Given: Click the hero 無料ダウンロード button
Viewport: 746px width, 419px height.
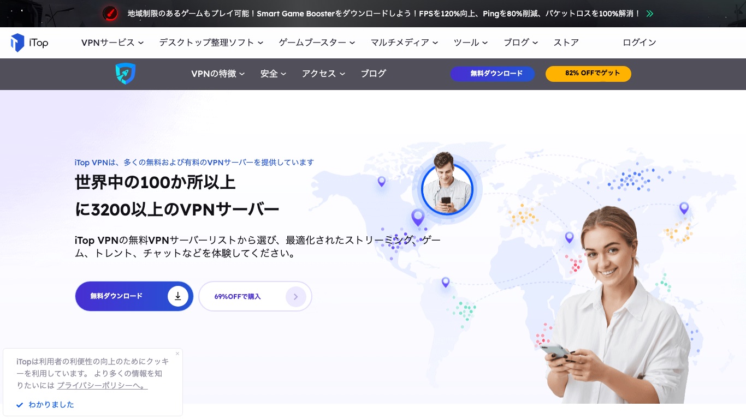Looking at the screenshot, I should pyautogui.click(x=134, y=296).
